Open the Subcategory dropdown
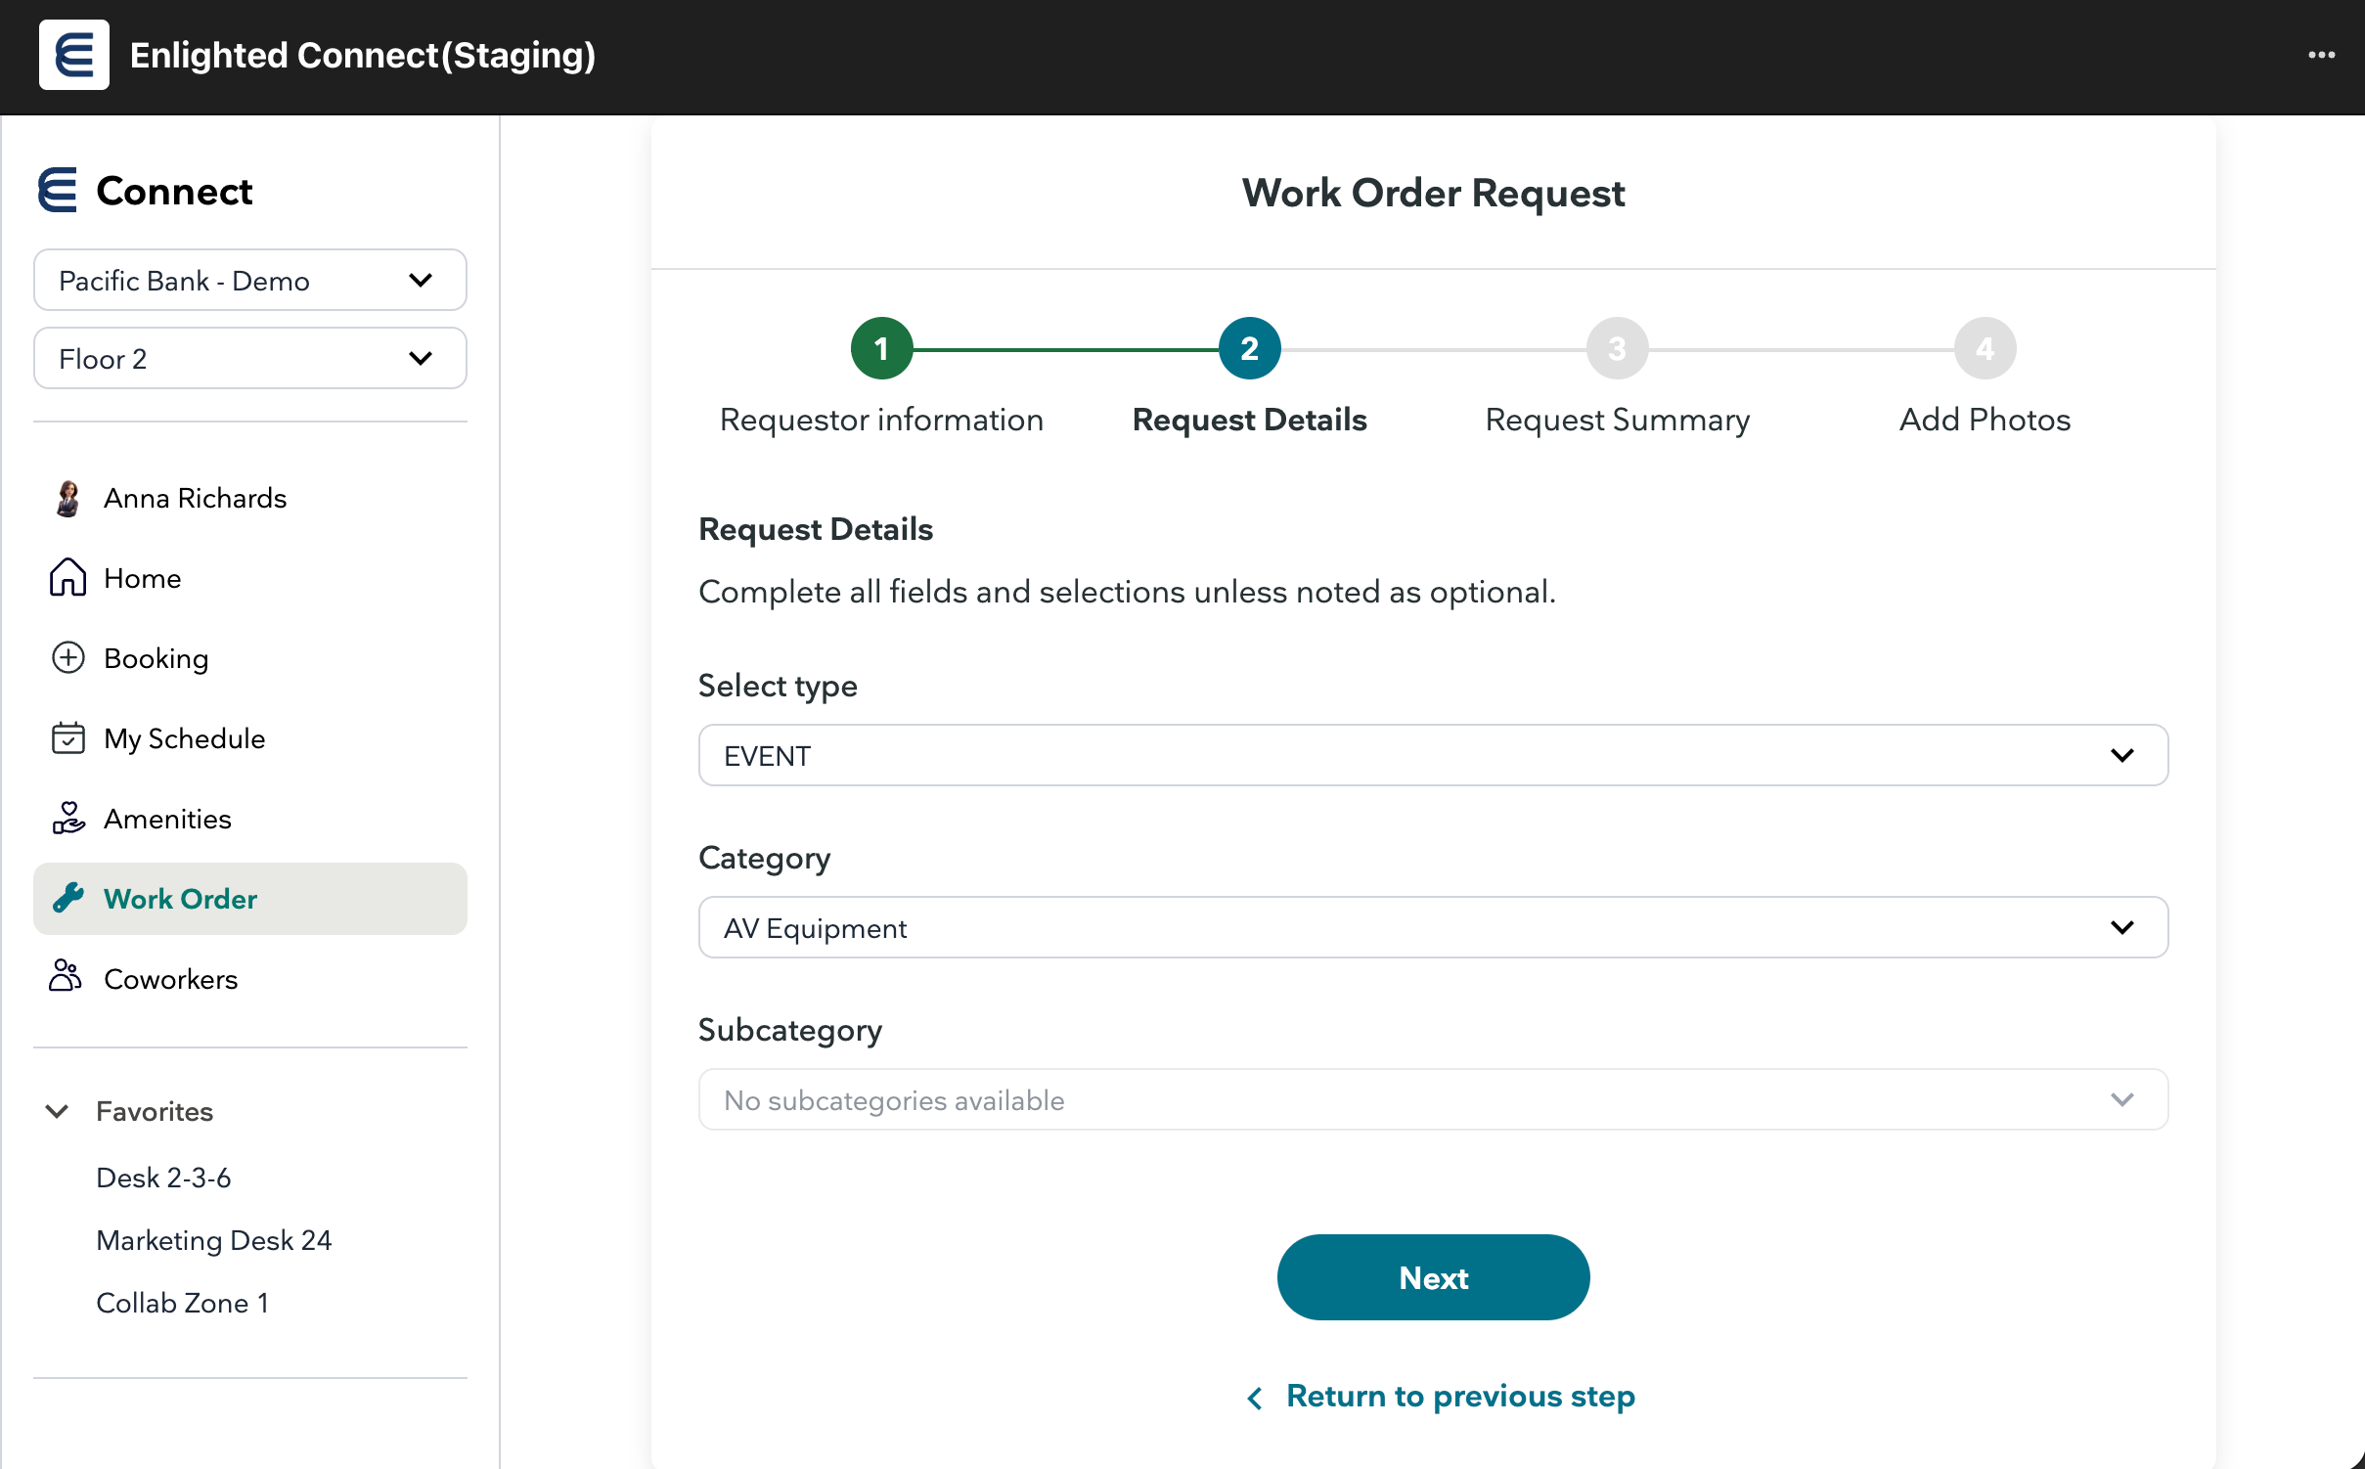The width and height of the screenshot is (2365, 1469). (x=1433, y=1100)
